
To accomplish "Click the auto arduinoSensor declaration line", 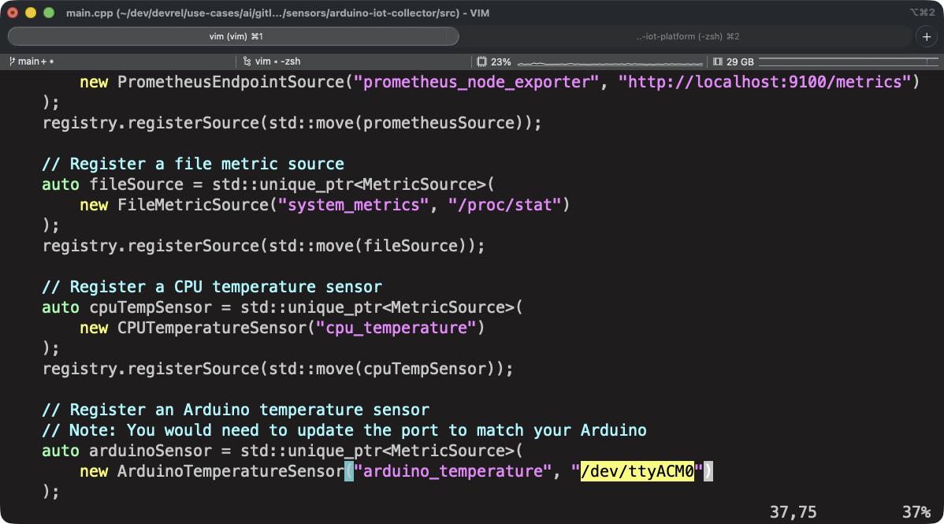I will (x=283, y=451).
